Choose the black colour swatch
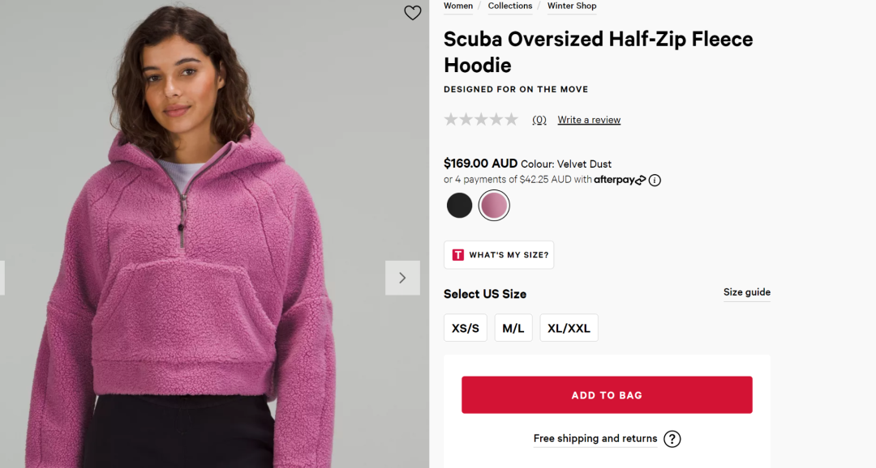Image resolution: width=876 pixels, height=468 pixels. (x=459, y=206)
